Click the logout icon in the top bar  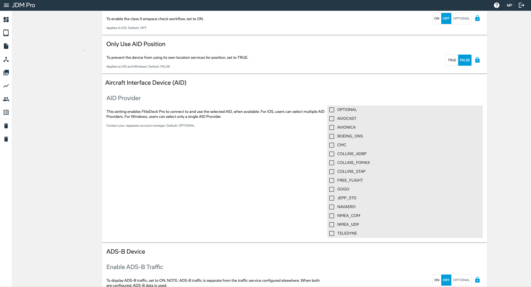522,5
